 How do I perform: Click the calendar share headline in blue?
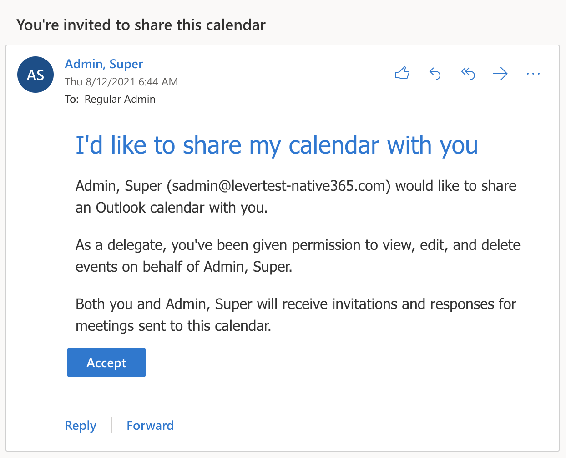click(x=277, y=144)
